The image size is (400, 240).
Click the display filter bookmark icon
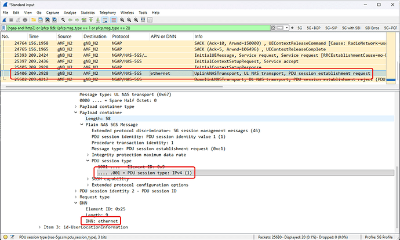click(4, 27)
